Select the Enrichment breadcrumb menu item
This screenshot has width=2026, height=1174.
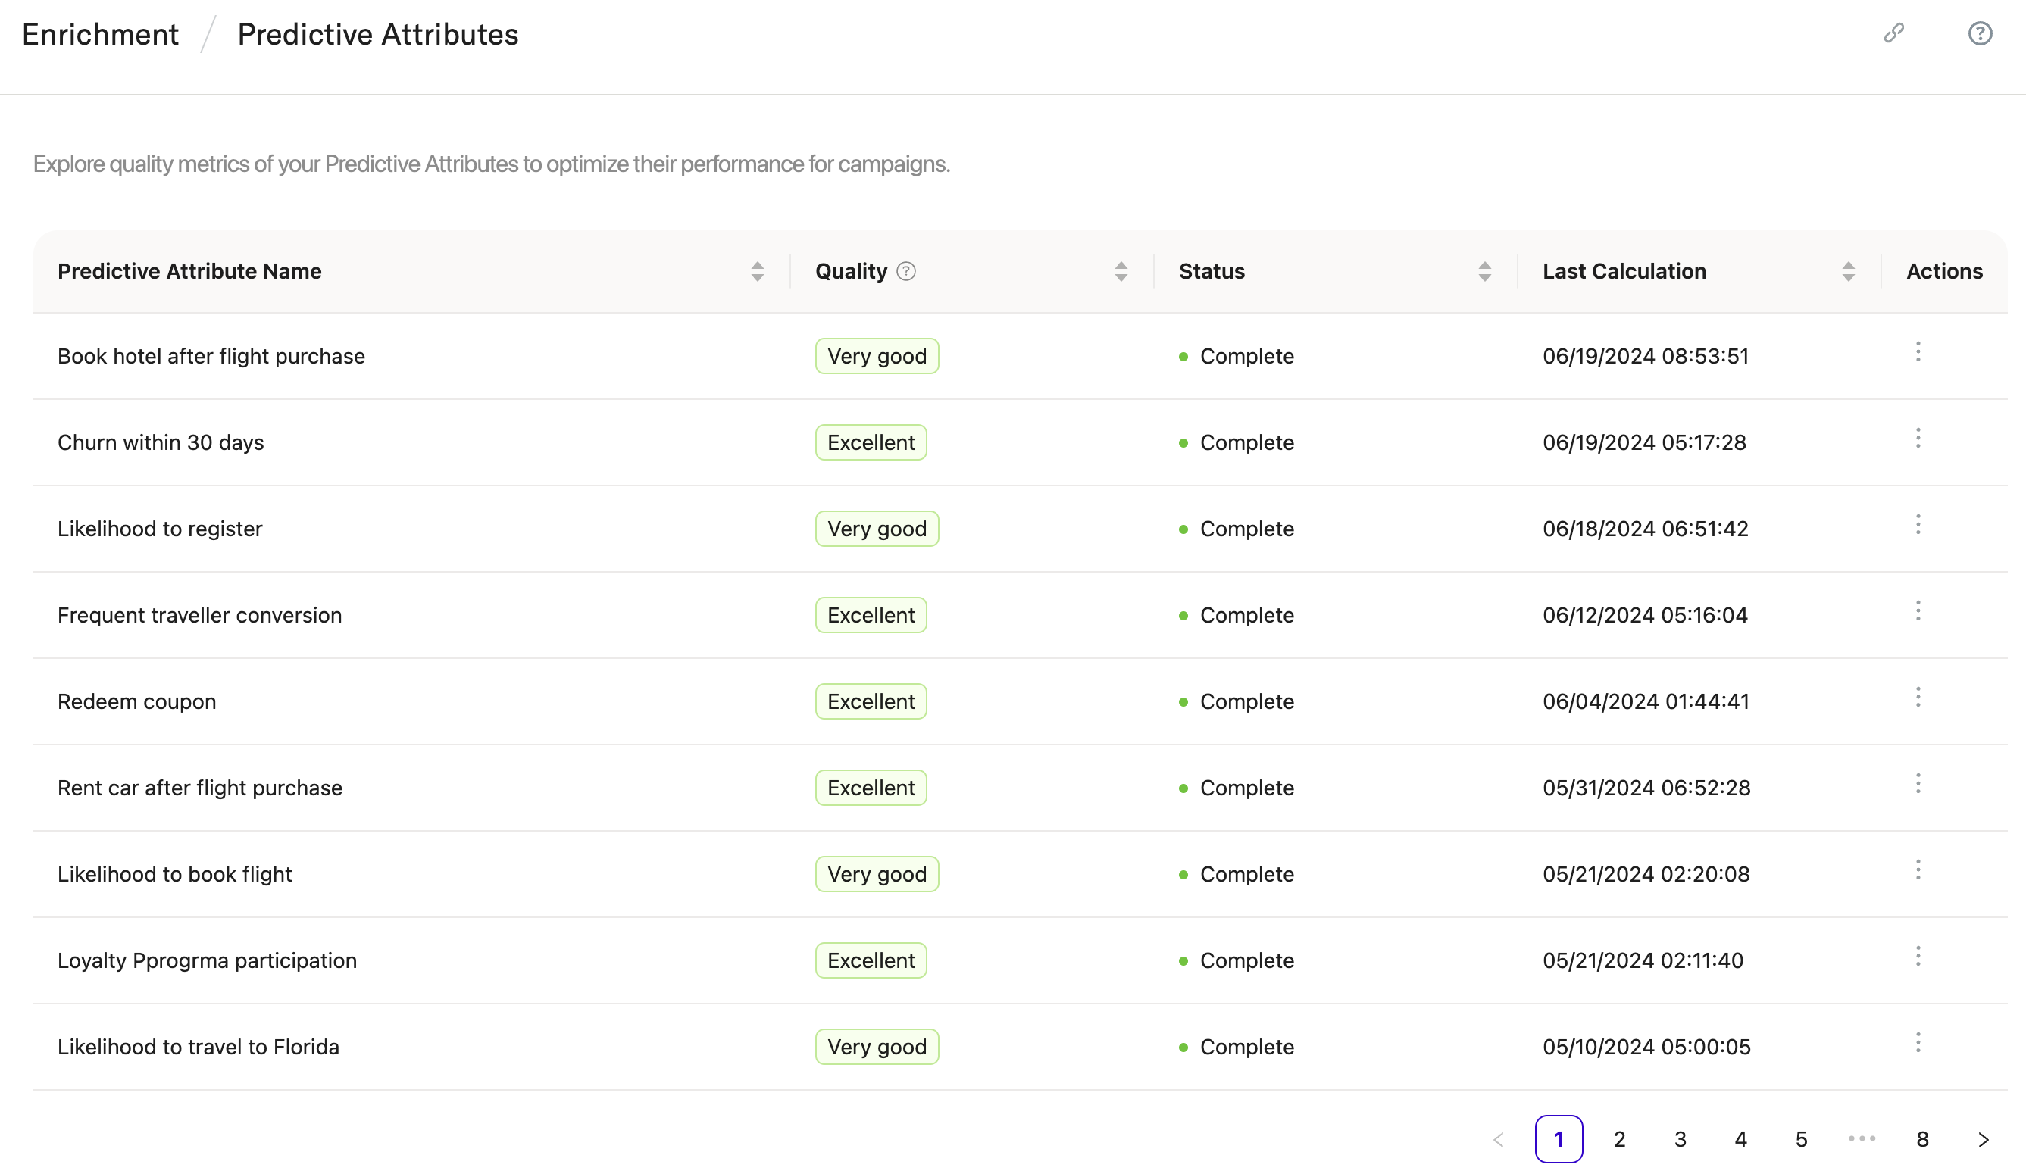[99, 33]
